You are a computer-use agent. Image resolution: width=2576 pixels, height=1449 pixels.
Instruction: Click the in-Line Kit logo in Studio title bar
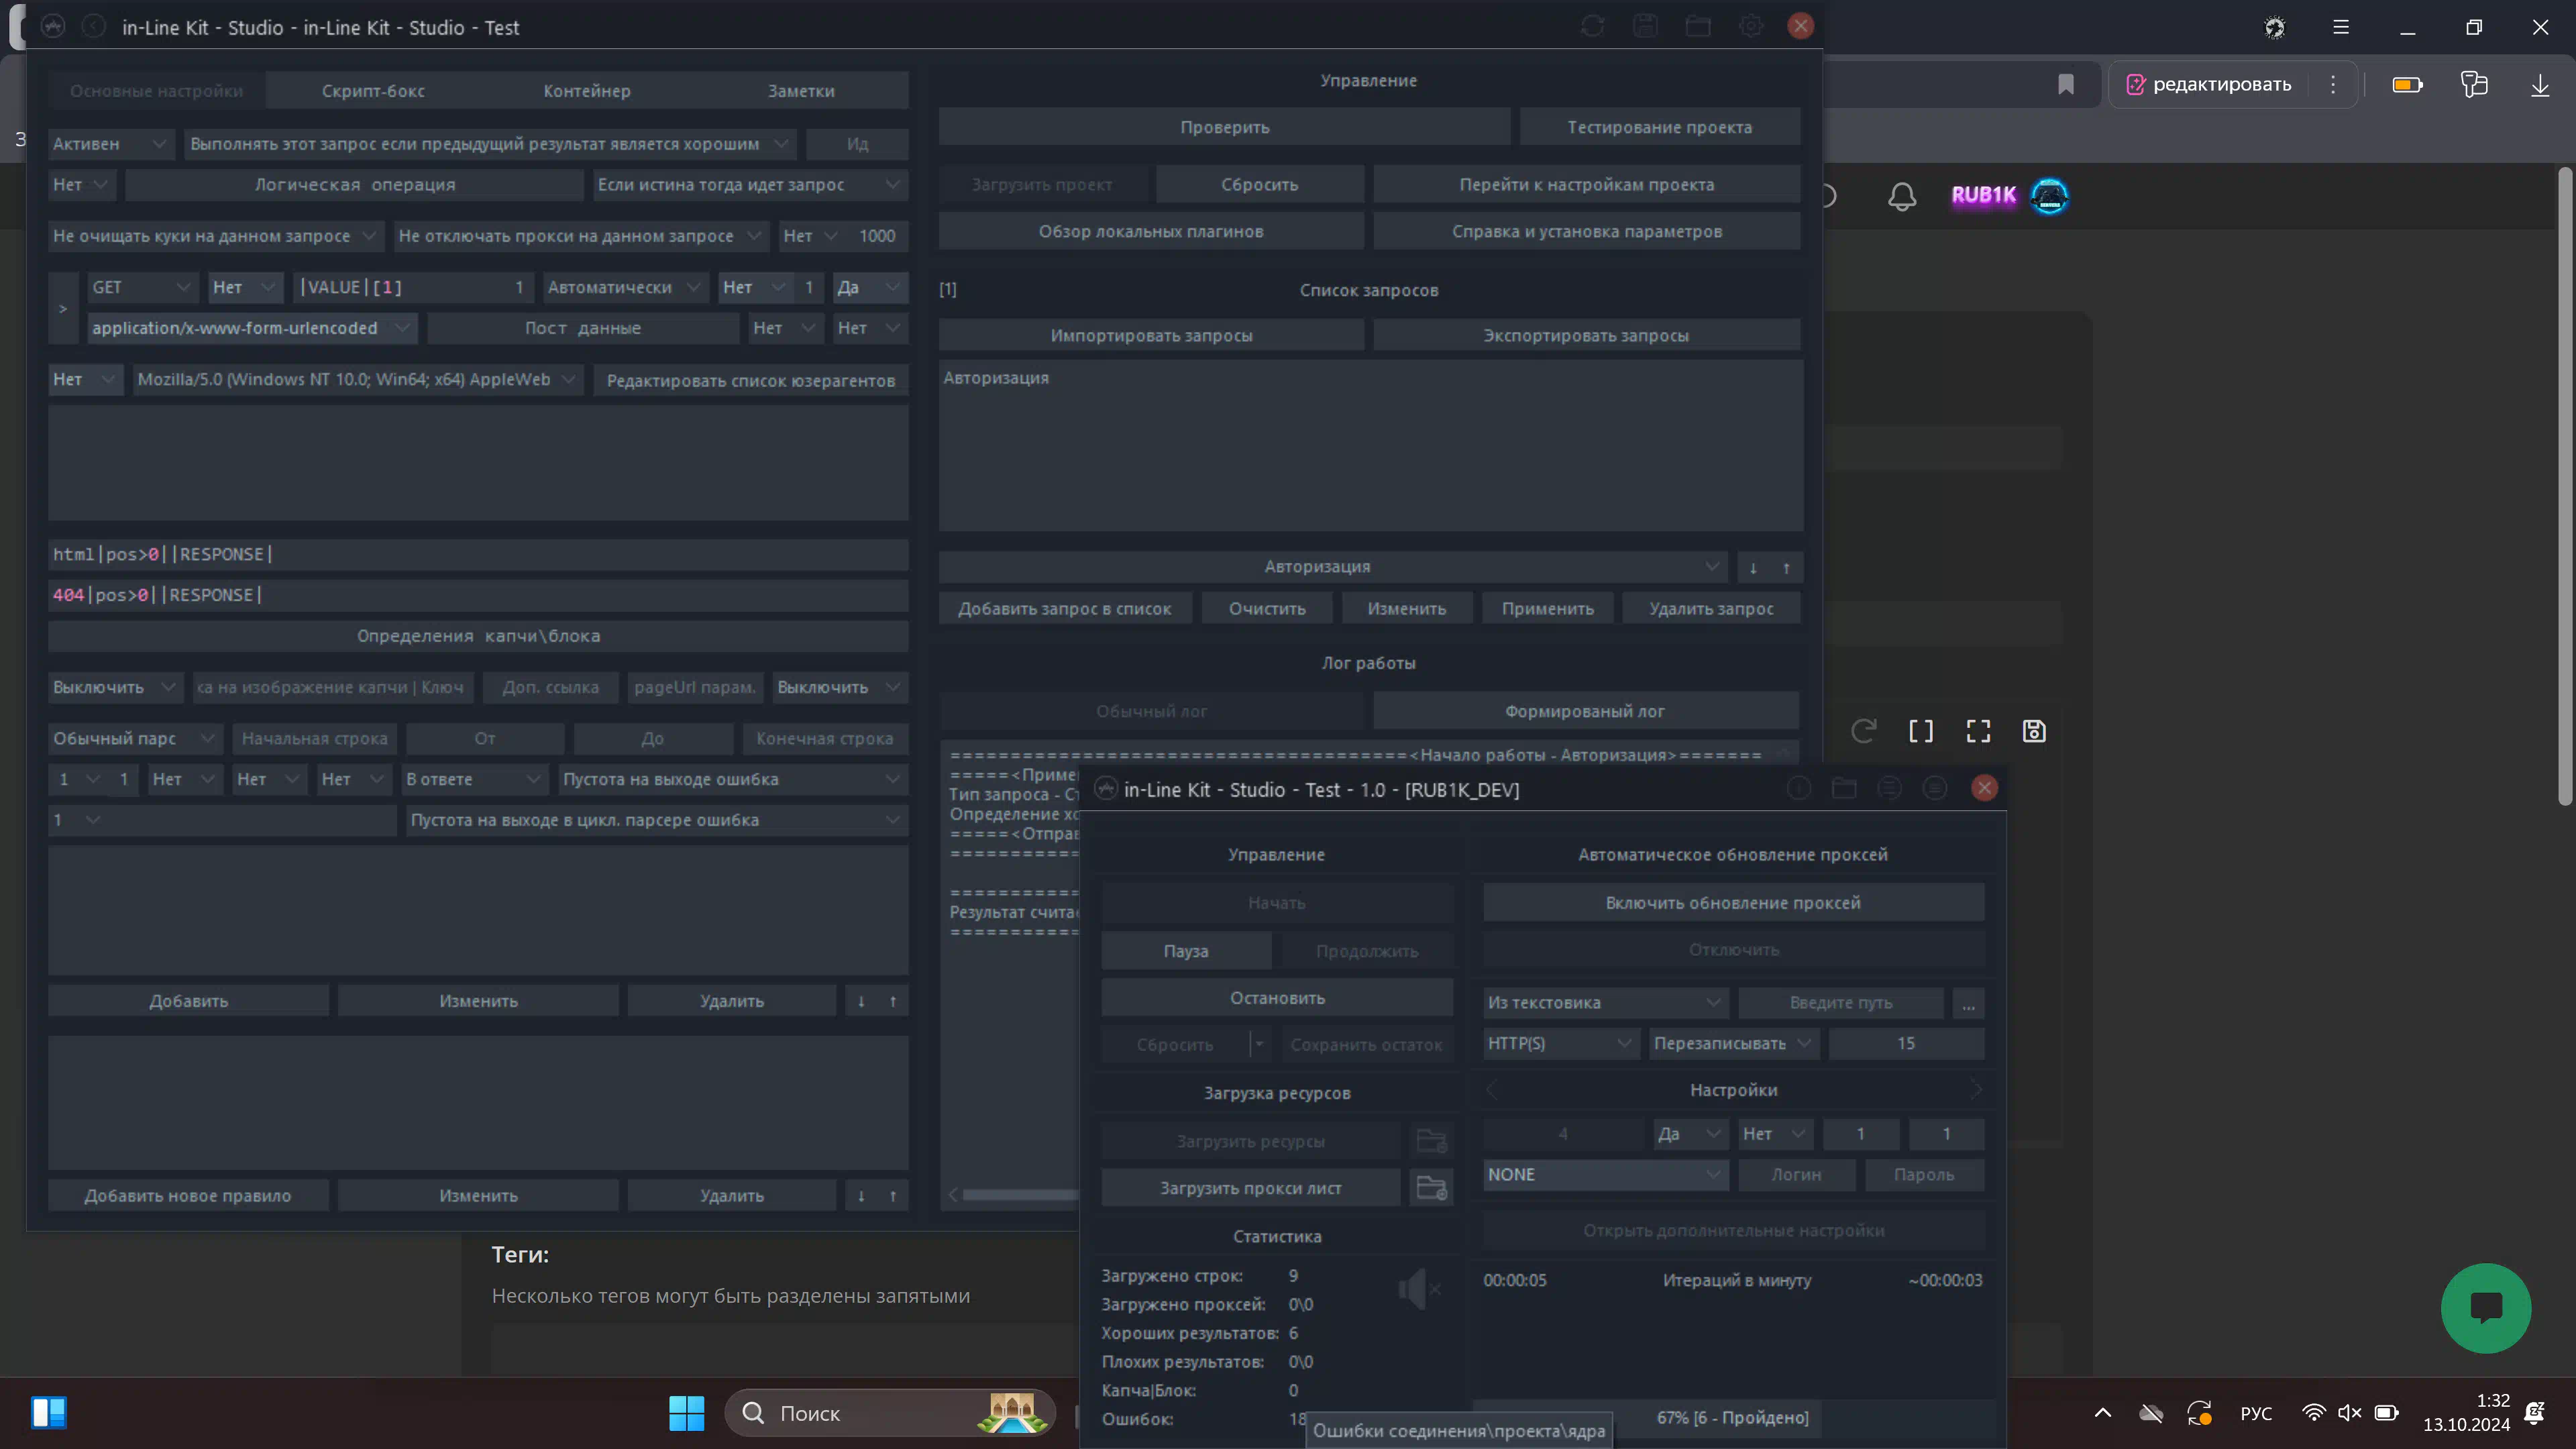point(53,26)
